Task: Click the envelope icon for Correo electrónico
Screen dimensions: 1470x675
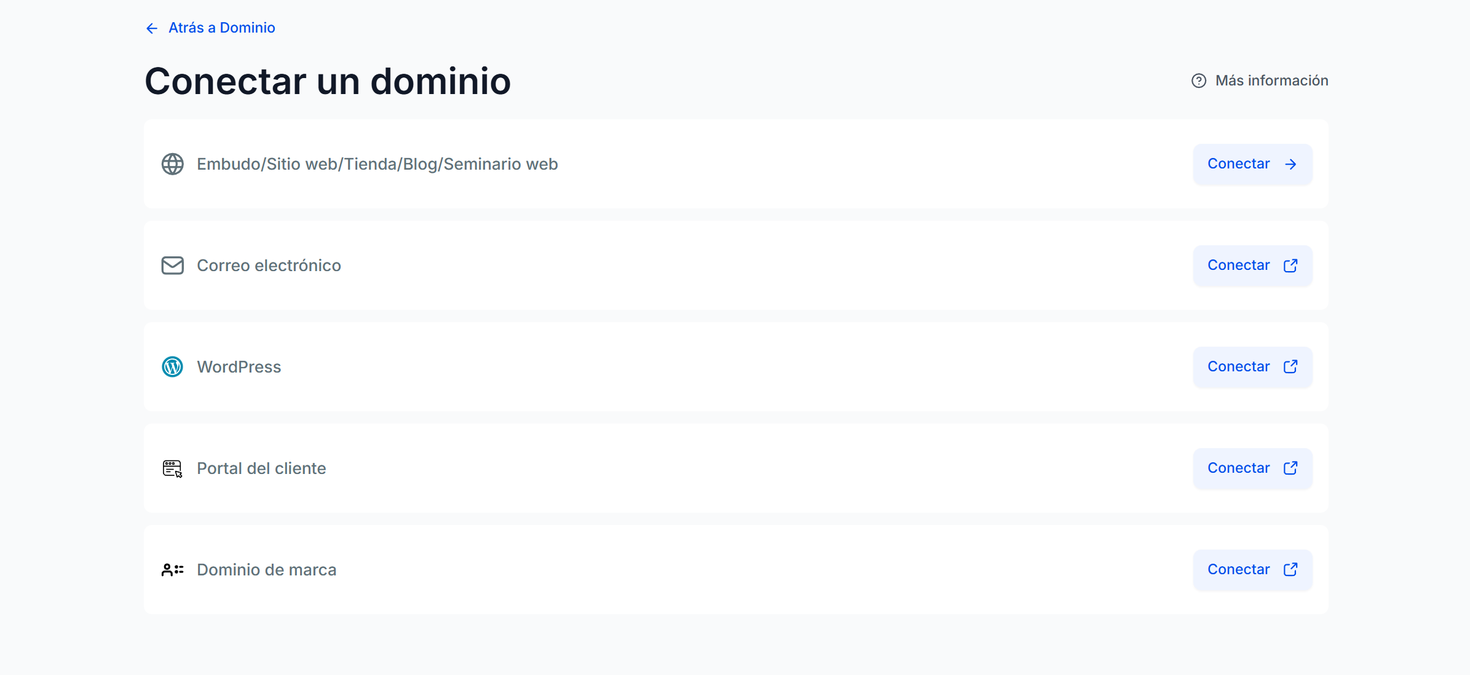Action: point(172,266)
